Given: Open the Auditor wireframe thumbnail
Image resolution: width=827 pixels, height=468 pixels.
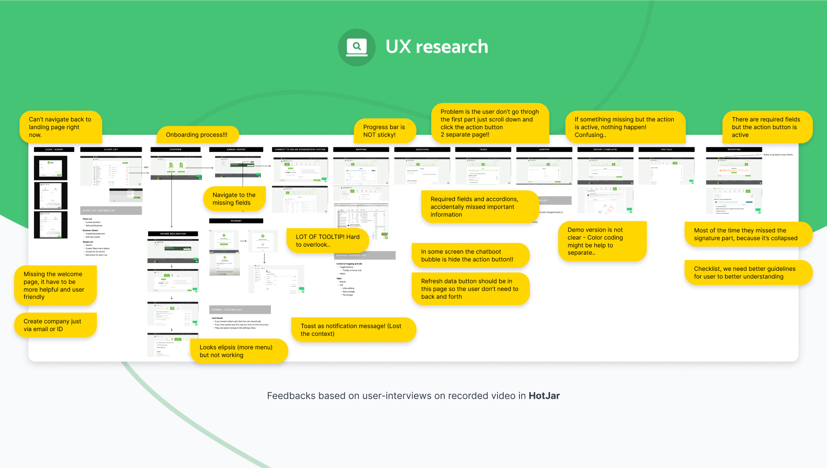Looking at the screenshot, I should [544, 171].
